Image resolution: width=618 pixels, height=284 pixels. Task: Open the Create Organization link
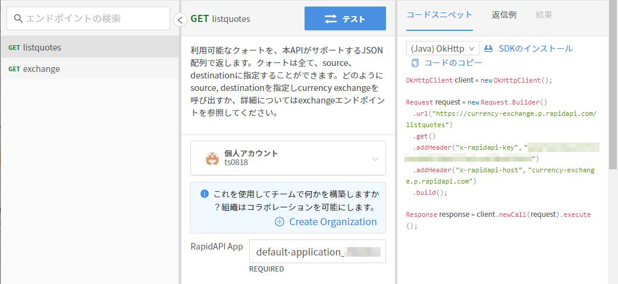[332, 222]
